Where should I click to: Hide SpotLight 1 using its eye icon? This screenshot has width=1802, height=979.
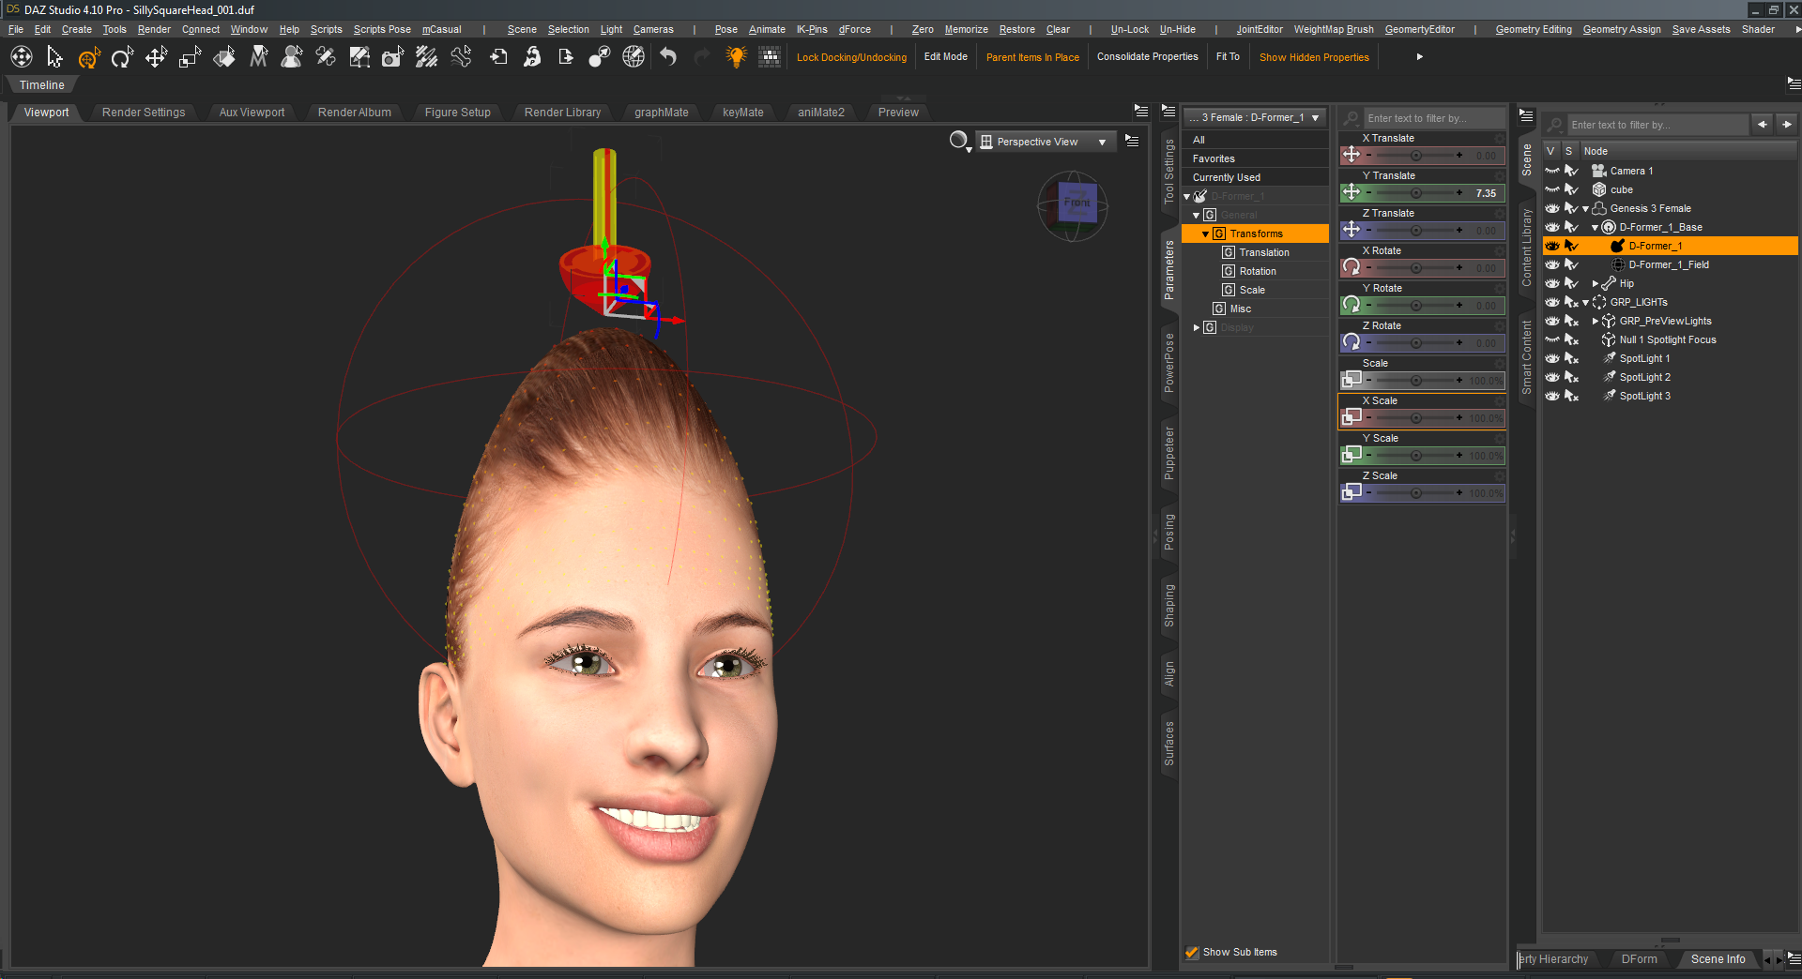click(x=1552, y=358)
